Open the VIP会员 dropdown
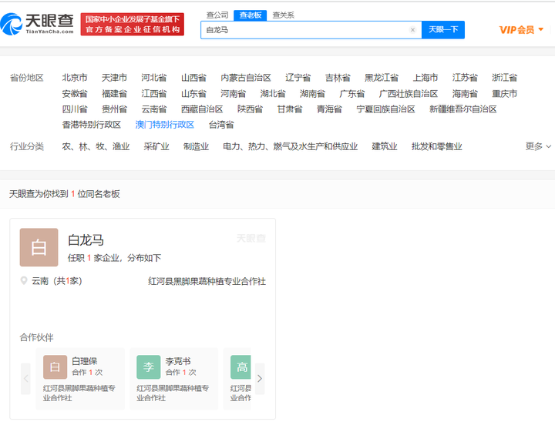 click(521, 30)
